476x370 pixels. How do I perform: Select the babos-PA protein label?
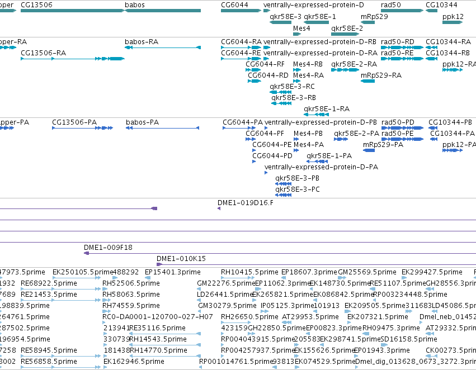[143, 122]
